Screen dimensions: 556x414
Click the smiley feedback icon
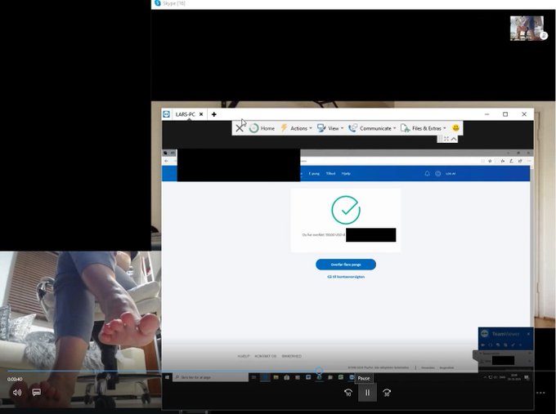(x=455, y=128)
